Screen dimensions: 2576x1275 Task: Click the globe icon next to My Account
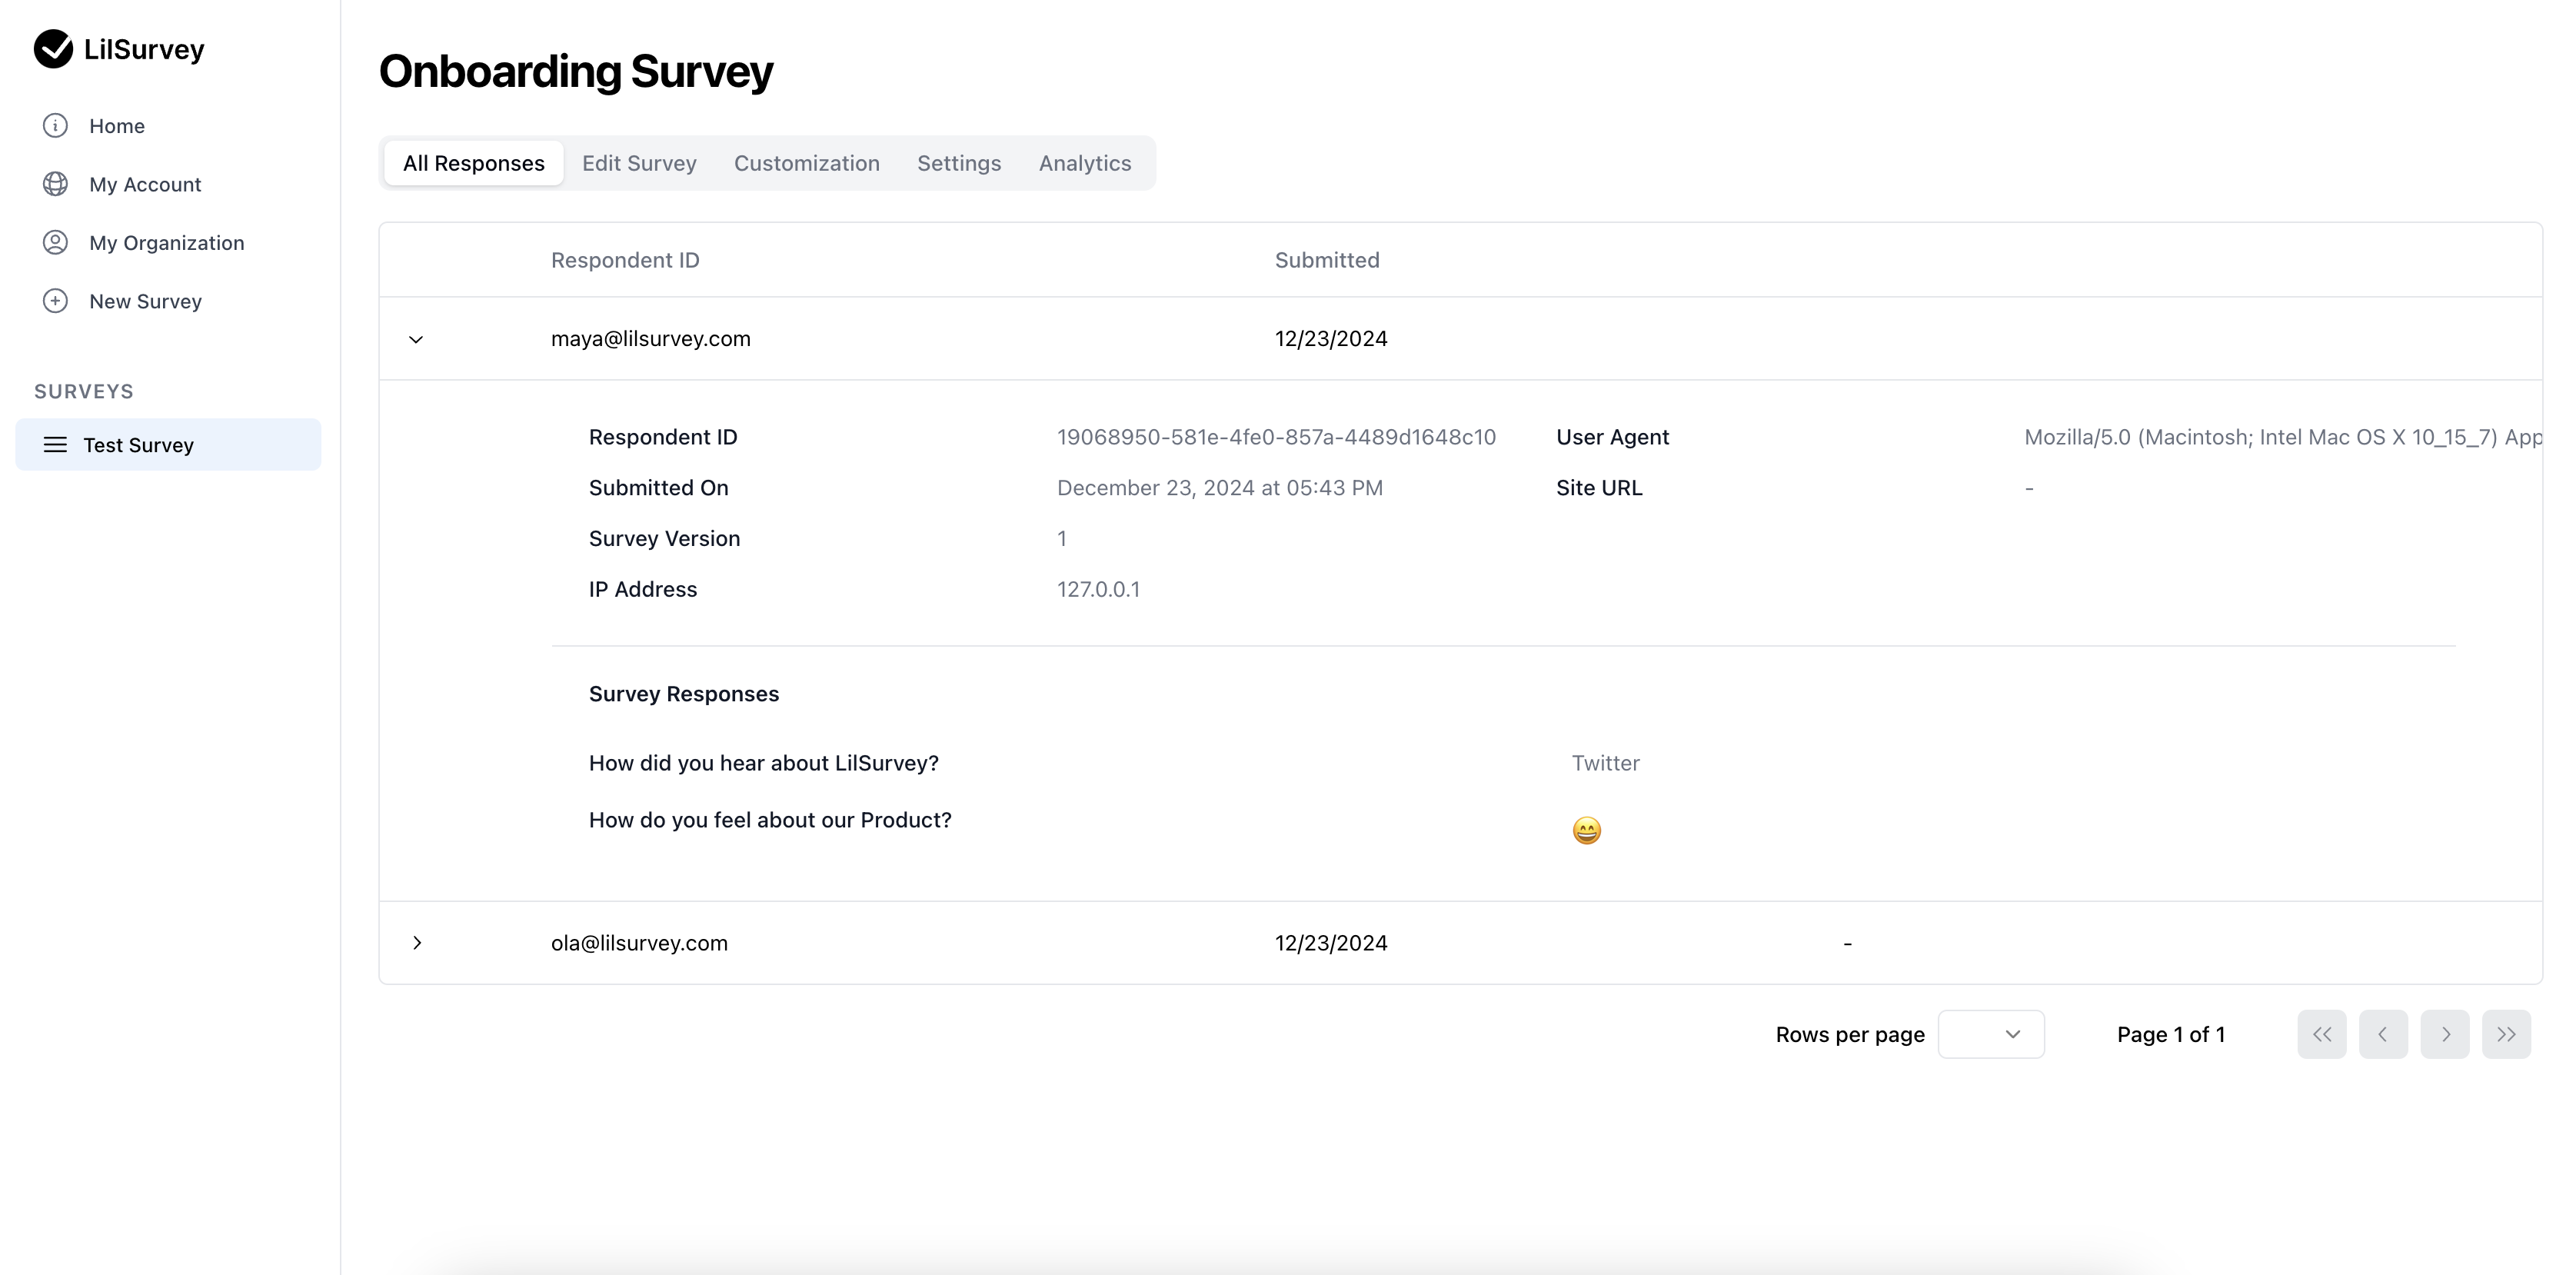point(54,183)
